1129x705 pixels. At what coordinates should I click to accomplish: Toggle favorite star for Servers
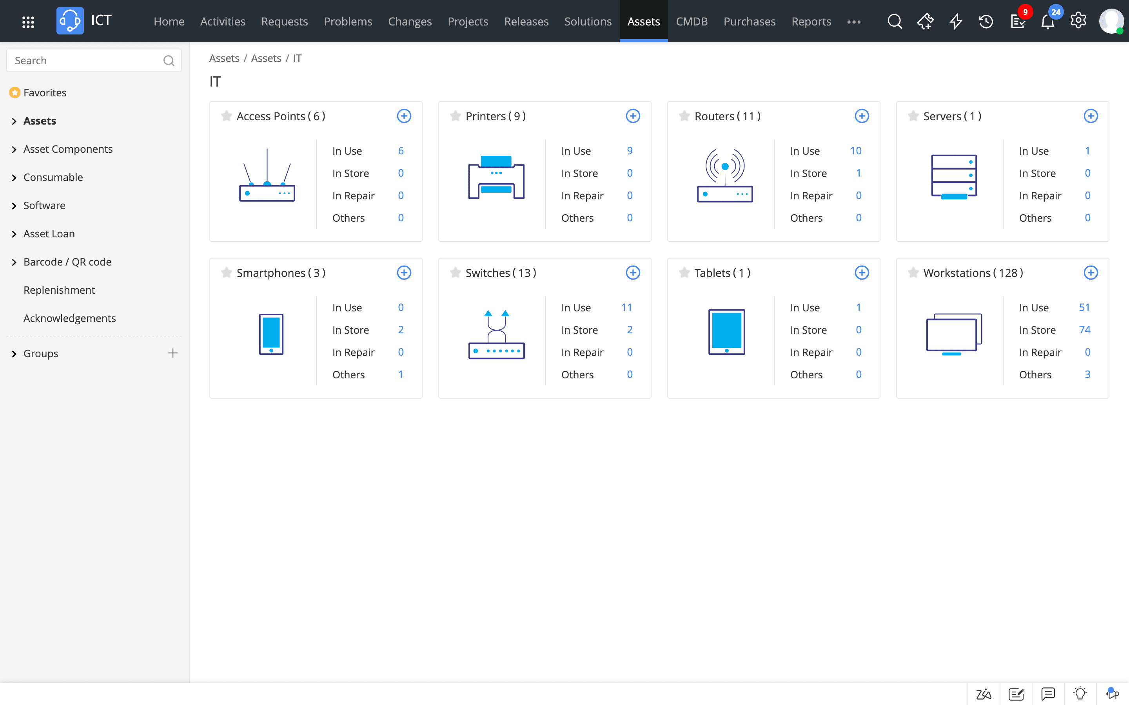(x=913, y=116)
